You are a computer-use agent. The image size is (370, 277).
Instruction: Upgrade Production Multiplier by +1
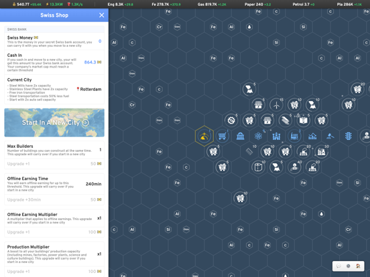(x=54, y=272)
